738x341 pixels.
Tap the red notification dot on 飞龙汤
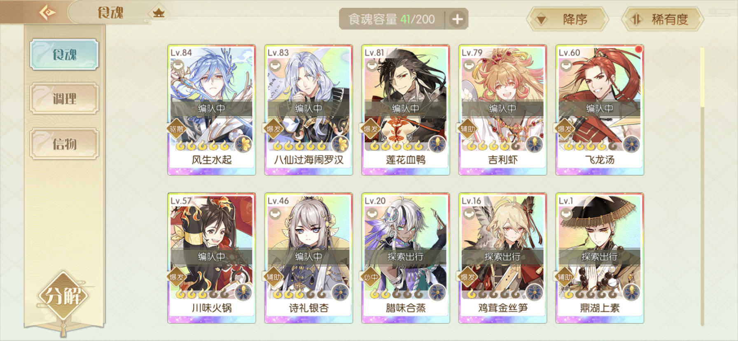(638, 49)
